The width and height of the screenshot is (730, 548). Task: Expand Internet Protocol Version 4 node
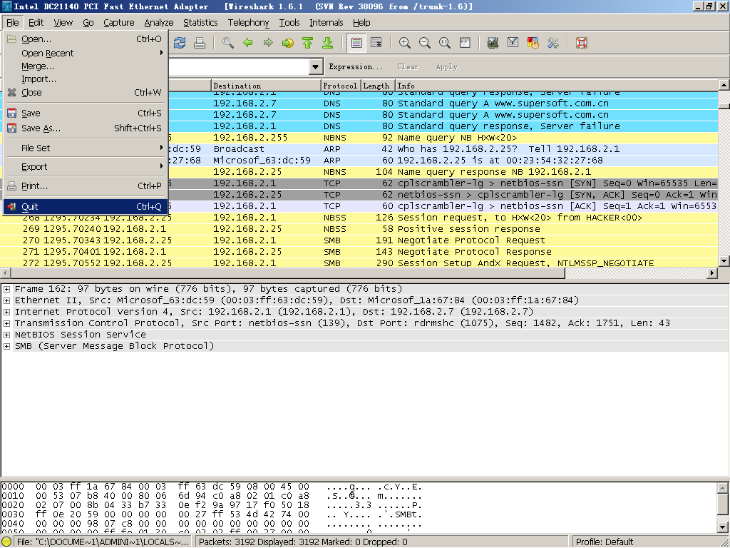click(6, 312)
